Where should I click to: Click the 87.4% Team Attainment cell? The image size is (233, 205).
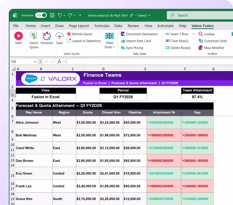tap(197, 97)
